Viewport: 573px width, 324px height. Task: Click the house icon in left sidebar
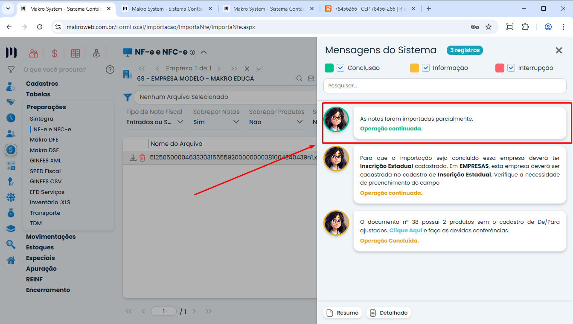pyautogui.click(x=11, y=260)
